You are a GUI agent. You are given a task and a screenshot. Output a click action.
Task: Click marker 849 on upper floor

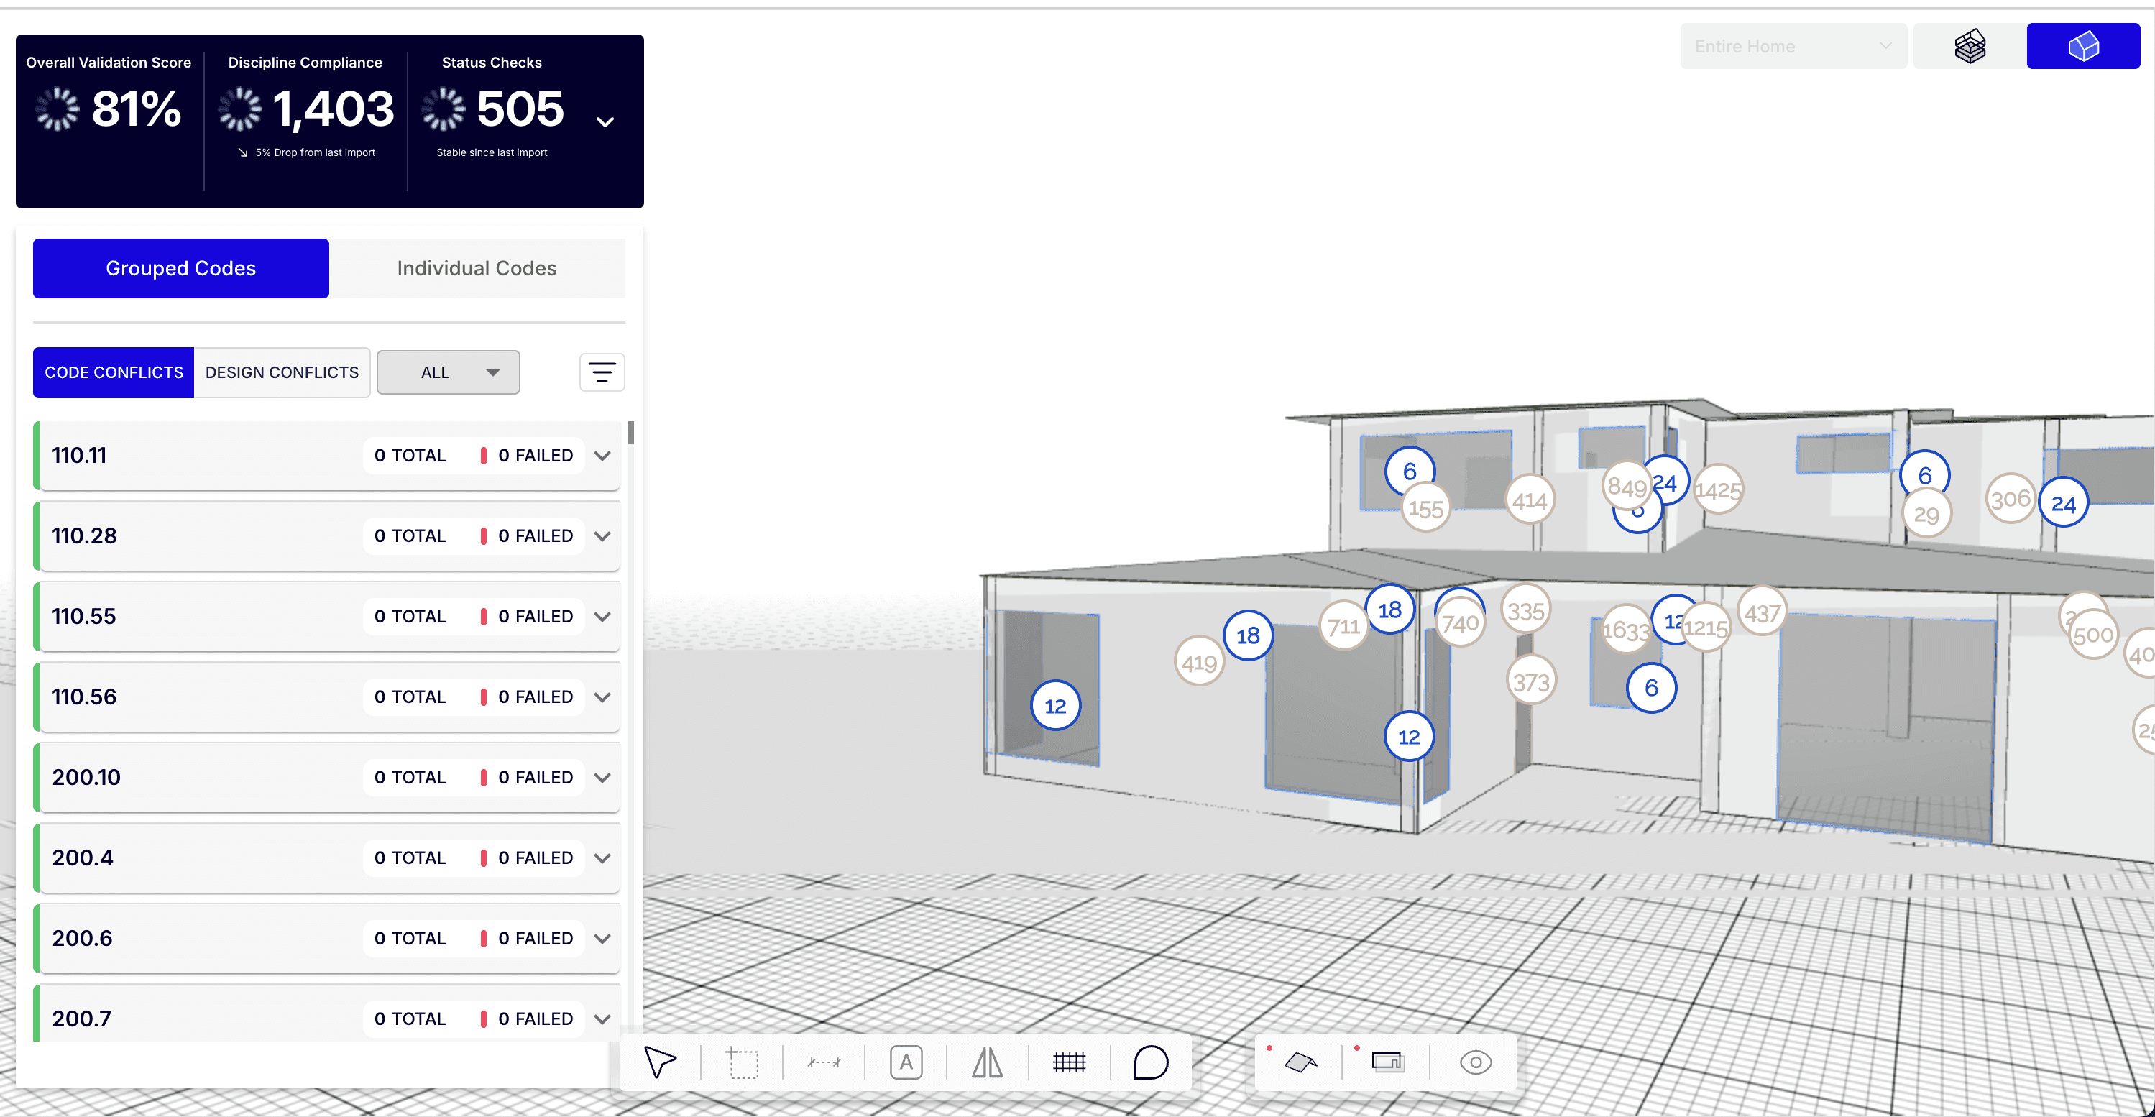pyautogui.click(x=1627, y=486)
